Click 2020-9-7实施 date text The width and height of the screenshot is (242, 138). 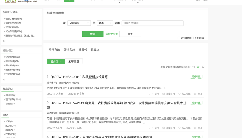[74, 128]
